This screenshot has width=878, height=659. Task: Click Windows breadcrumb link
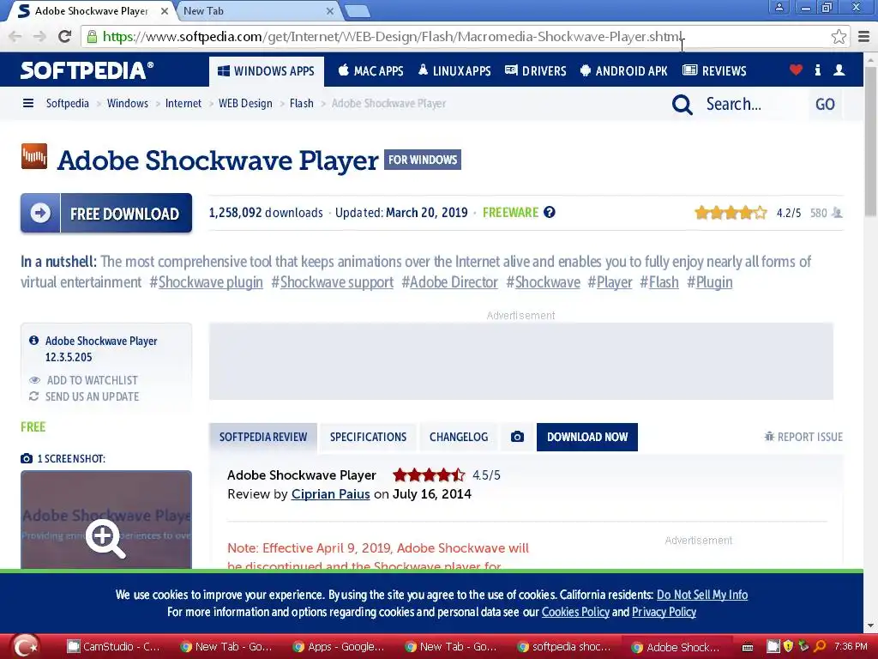tap(128, 103)
